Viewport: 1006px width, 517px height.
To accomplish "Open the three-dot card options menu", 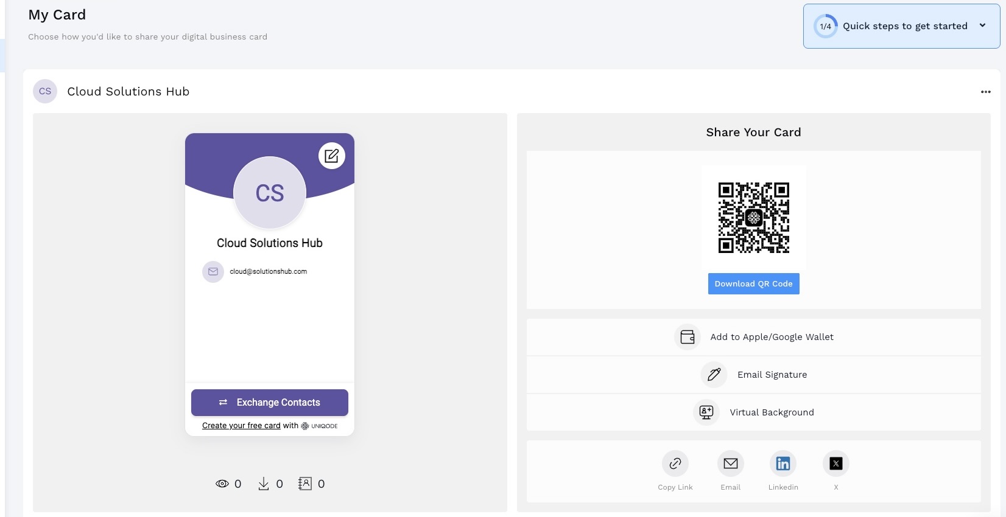I will tap(985, 92).
